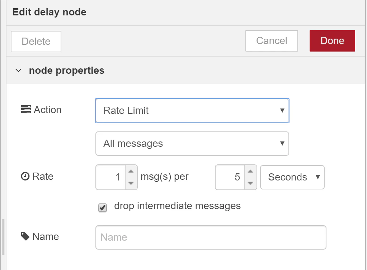Screen dimensions: 367x270
Task: Open the Action Rate Limit dropdown
Action: click(x=192, y=111)
